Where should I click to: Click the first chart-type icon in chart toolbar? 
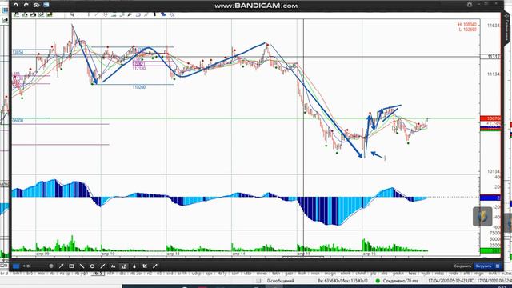[16, 14]
